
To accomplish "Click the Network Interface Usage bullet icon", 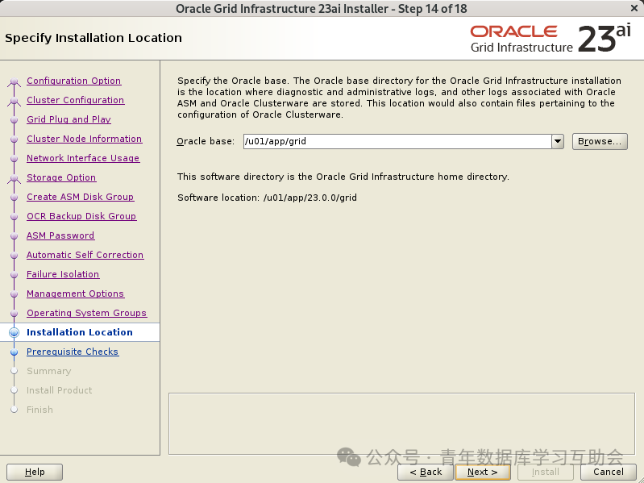I will (14, 159).
